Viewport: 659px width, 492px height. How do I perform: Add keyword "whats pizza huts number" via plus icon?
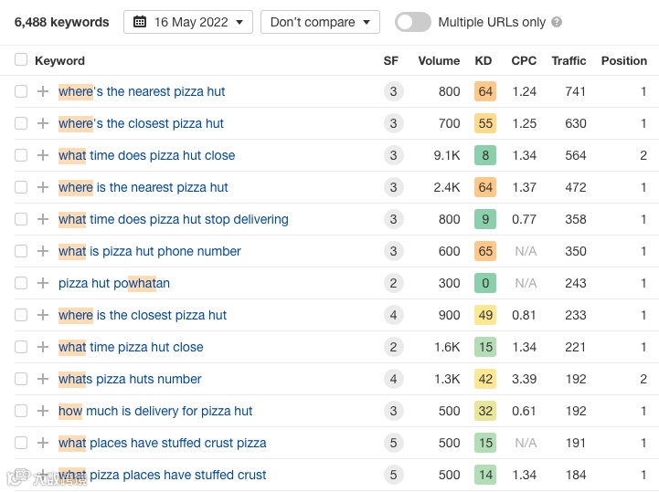(x=43, y=379)
